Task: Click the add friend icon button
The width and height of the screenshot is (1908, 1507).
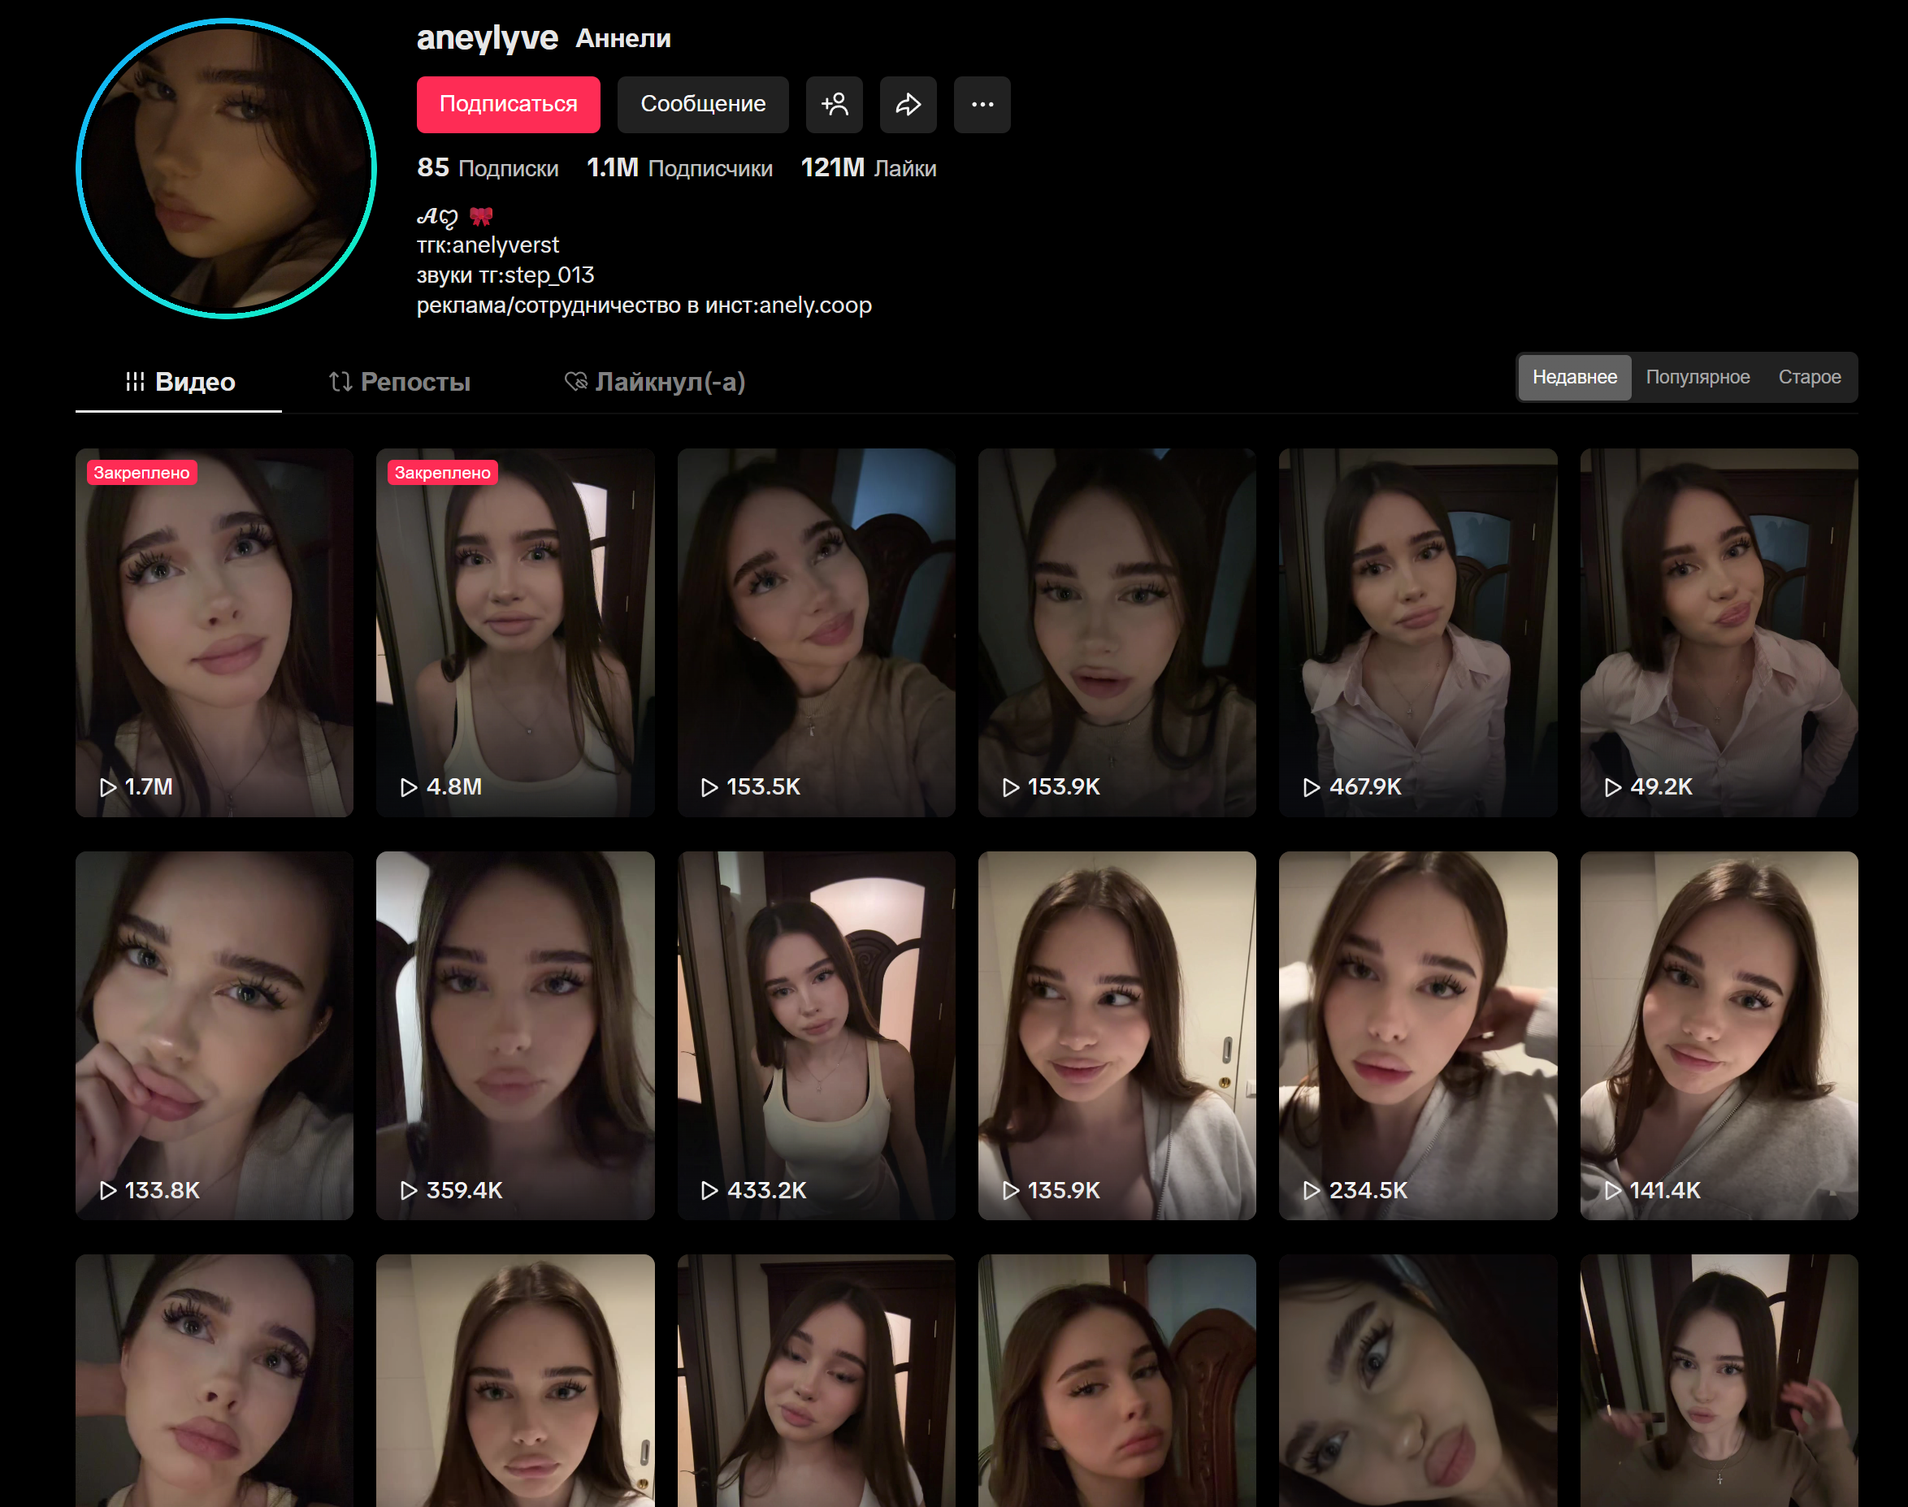Action: 834,104
